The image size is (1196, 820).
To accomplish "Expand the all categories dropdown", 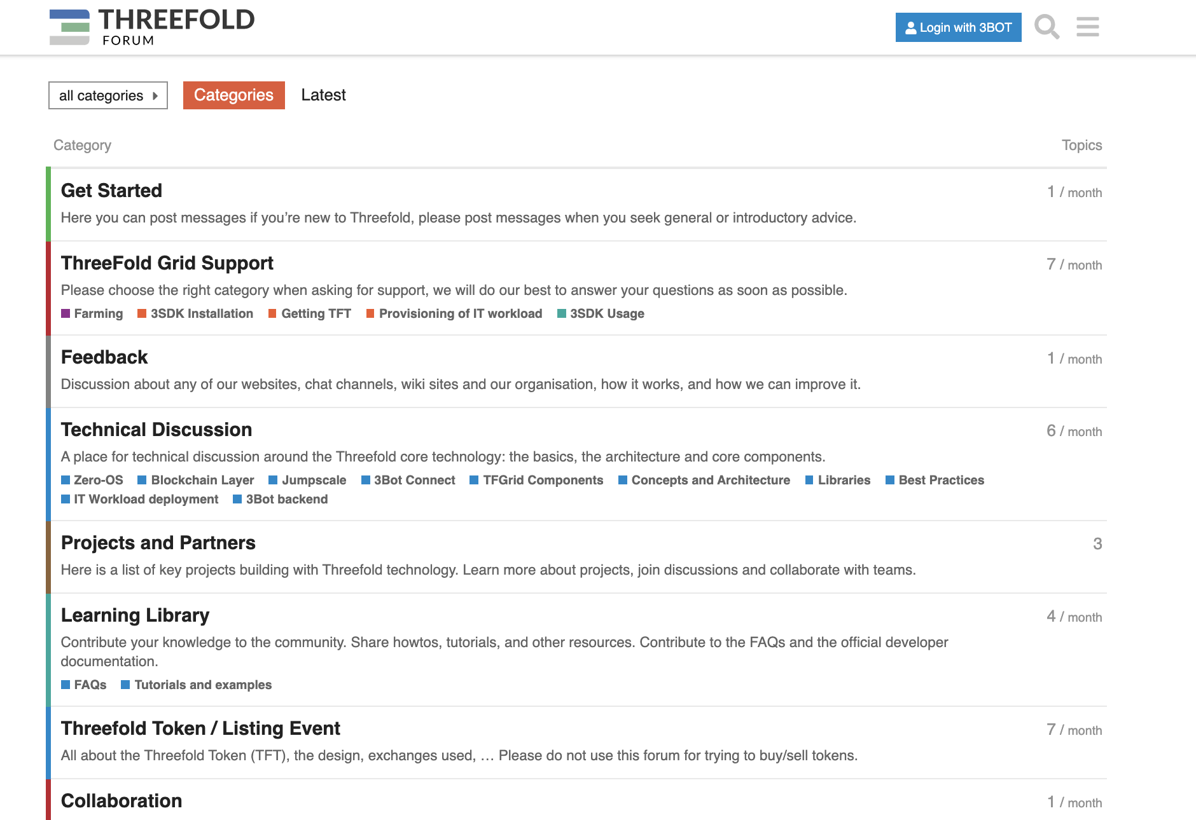I will (x=108, y=95).
